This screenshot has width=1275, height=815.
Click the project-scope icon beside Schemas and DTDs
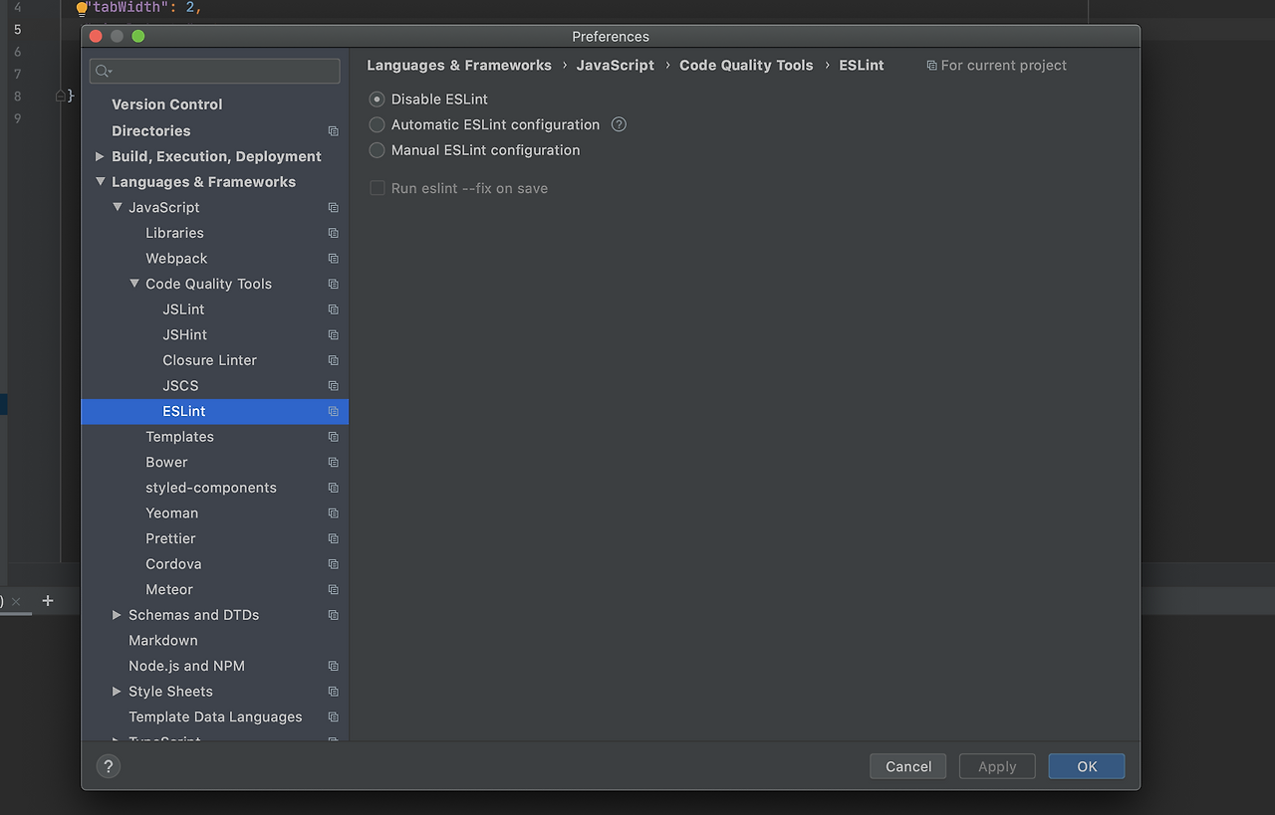click(x=334, y=615)
